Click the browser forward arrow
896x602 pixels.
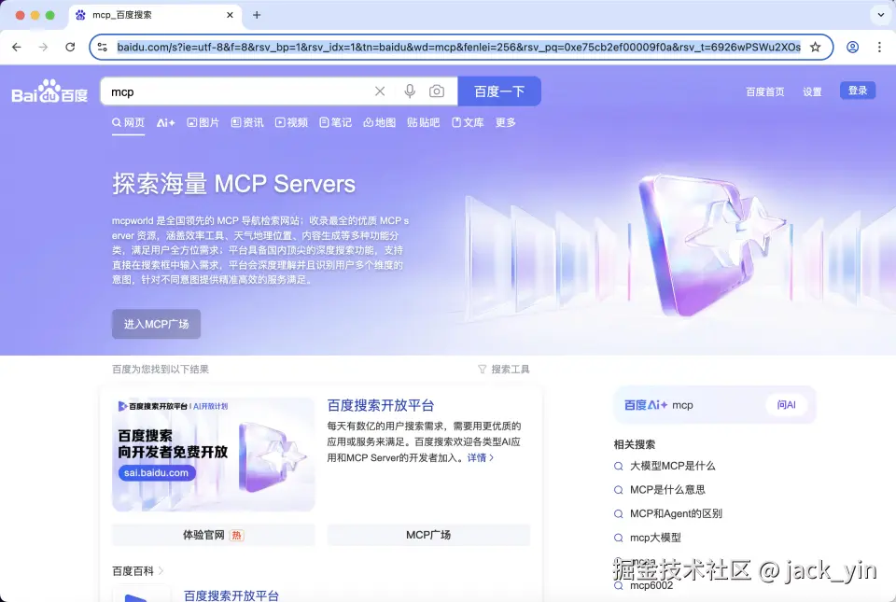44,47
